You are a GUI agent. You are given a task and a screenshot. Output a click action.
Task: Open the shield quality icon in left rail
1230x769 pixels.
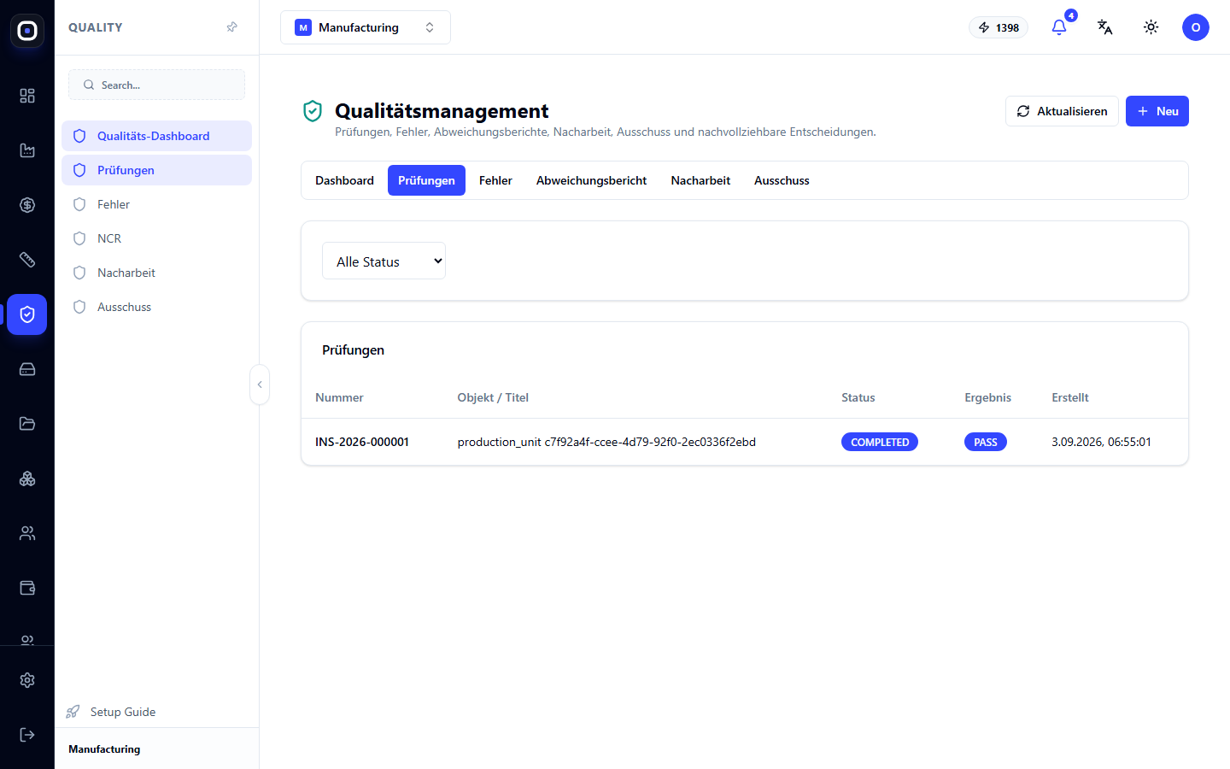click(x=27, y=314)
